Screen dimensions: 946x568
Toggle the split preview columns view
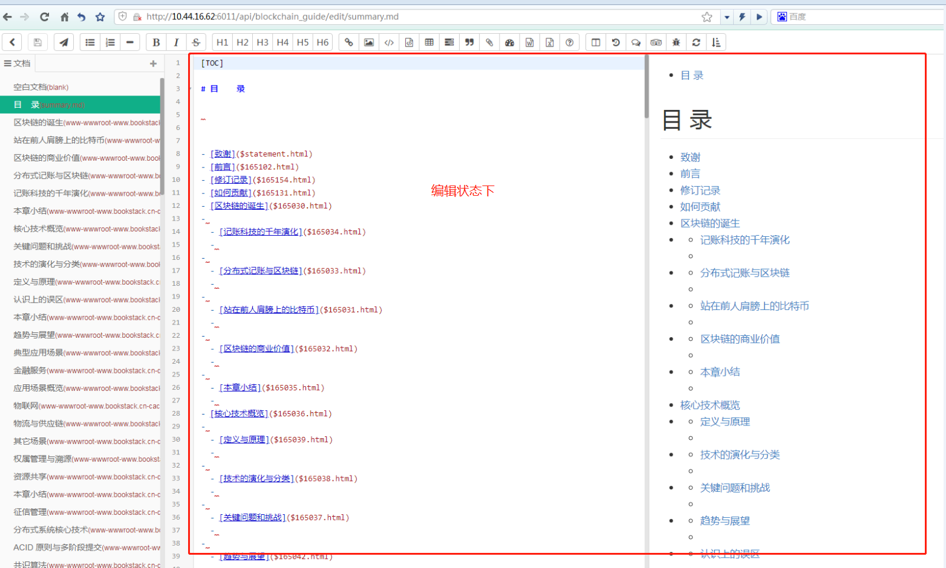[x=596, y=42]
